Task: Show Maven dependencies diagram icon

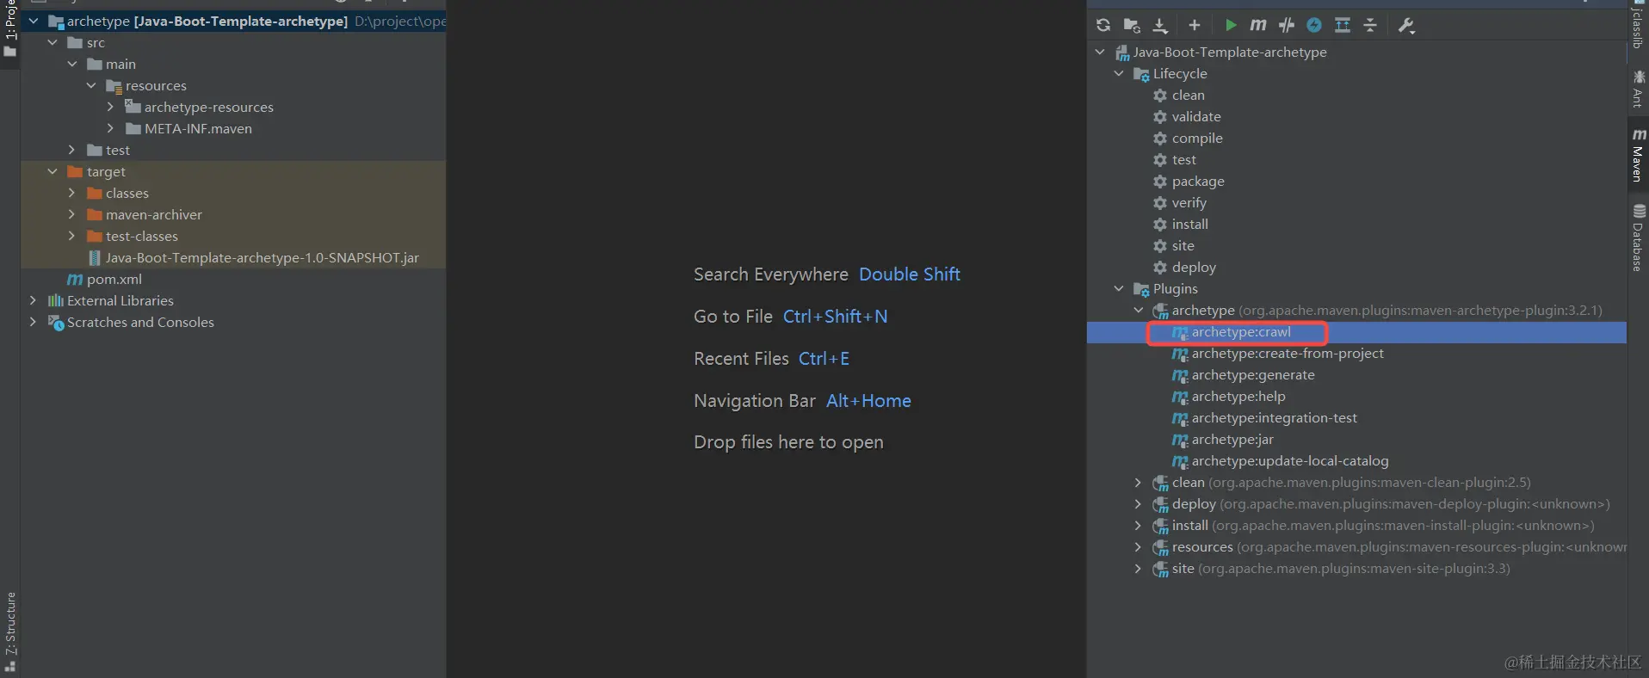Action: [x=1343, y=25]
